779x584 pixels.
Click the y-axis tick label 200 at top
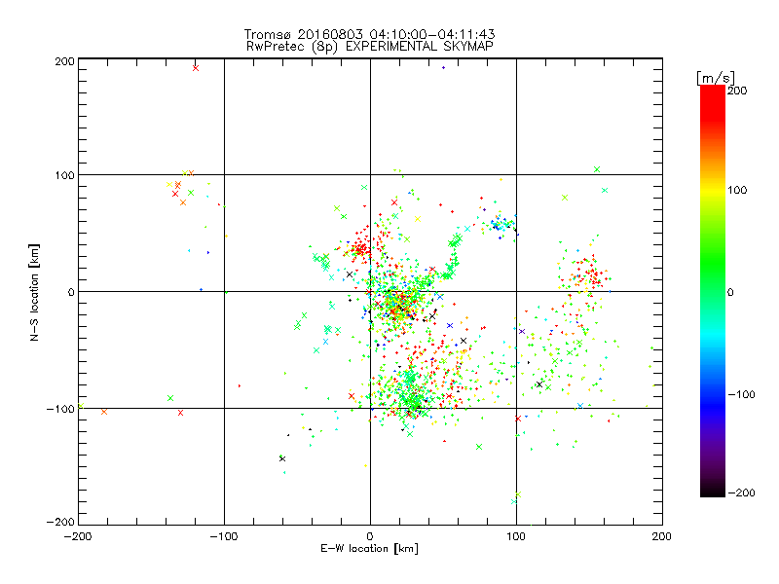point(64,61)
